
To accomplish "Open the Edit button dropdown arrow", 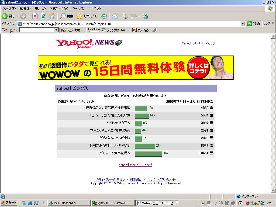I will (139, 16).
